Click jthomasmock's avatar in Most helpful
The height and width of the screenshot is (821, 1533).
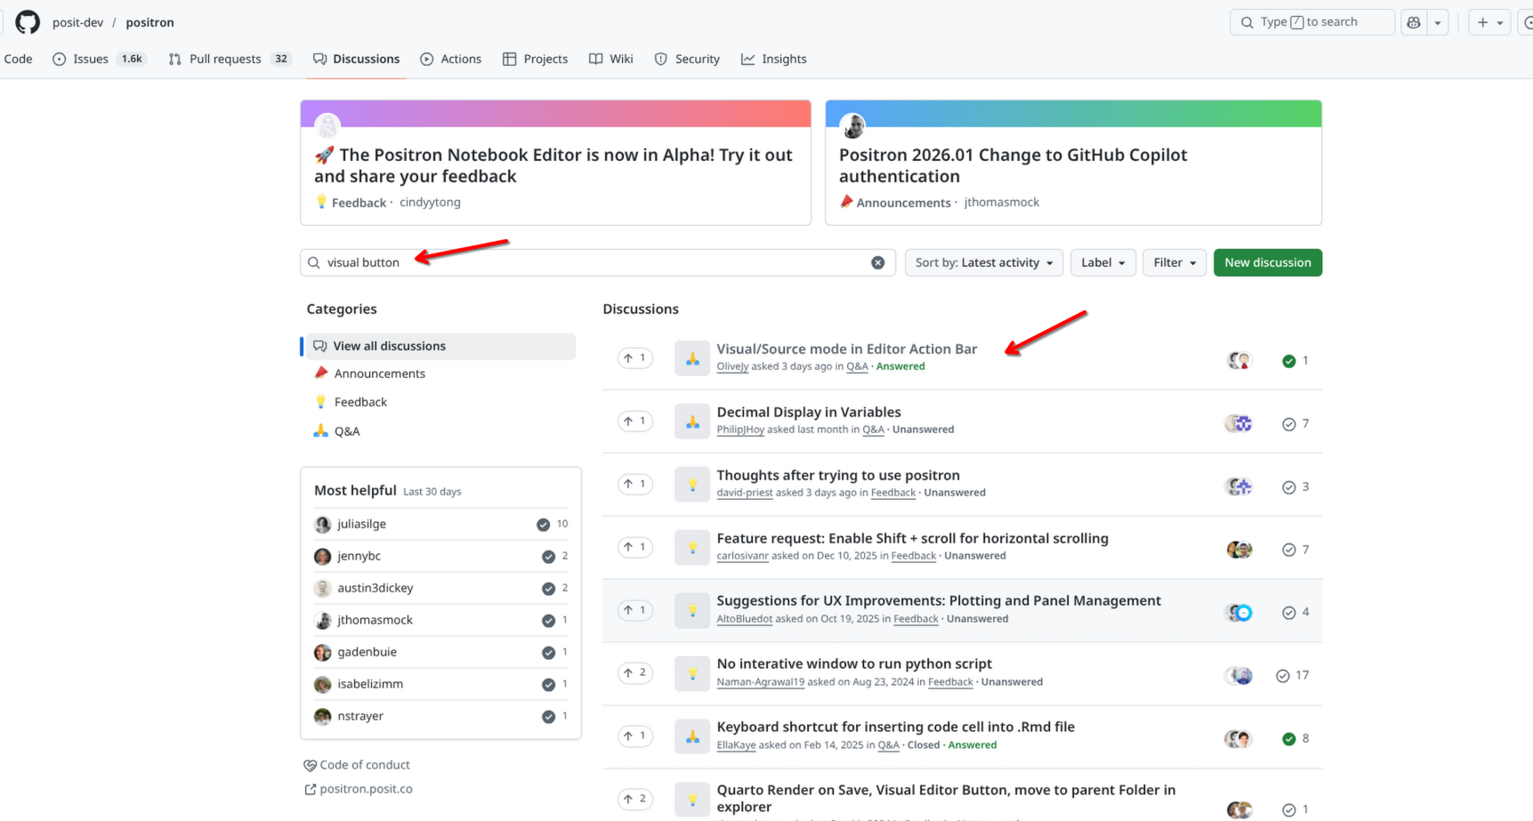323,620
